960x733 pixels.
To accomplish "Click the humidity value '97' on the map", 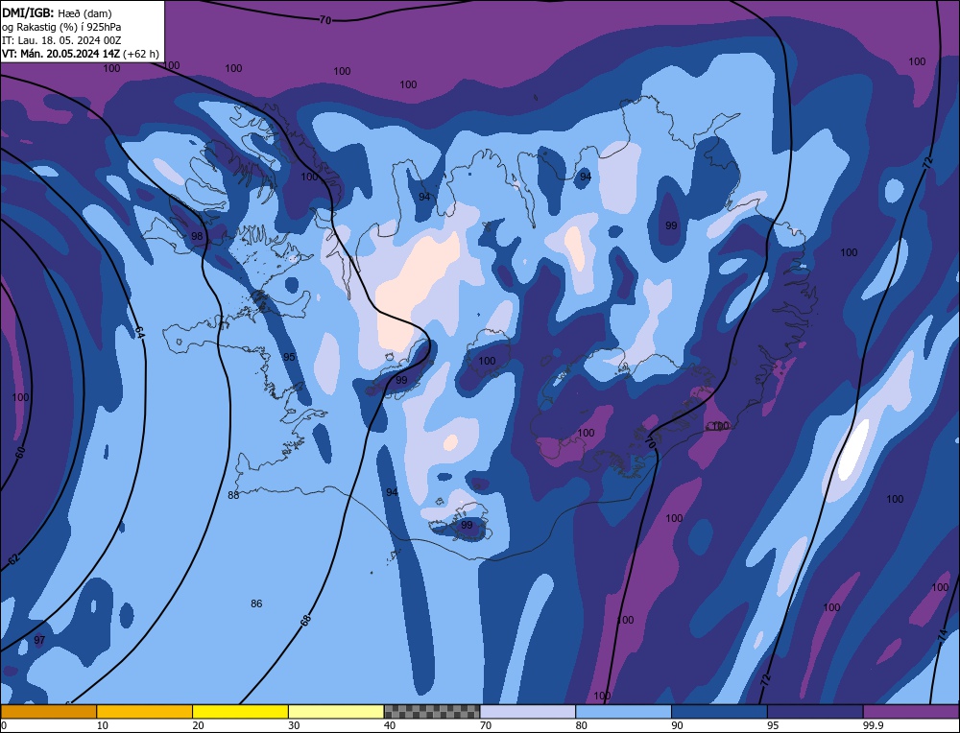I will [39, 640].
